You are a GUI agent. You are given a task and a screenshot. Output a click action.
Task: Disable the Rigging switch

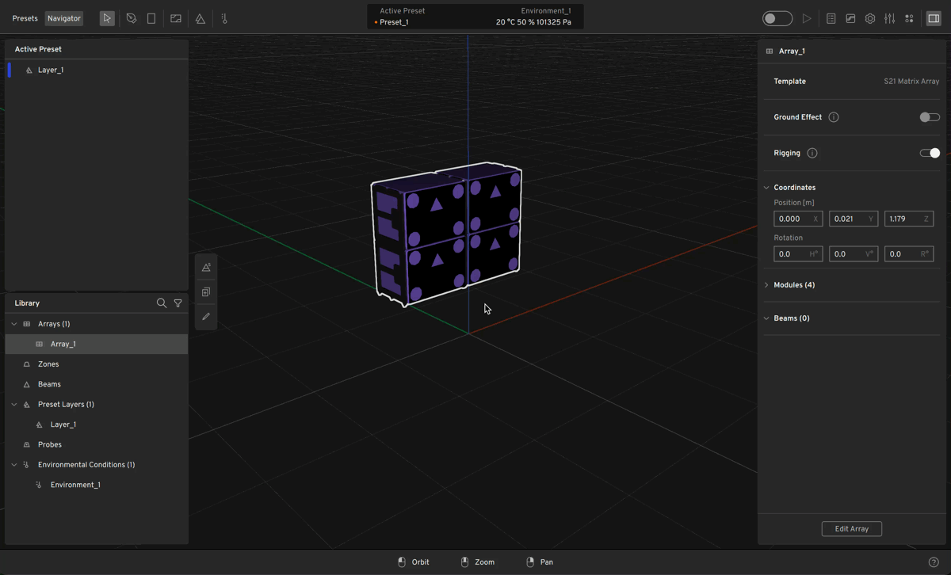[929, 153]
